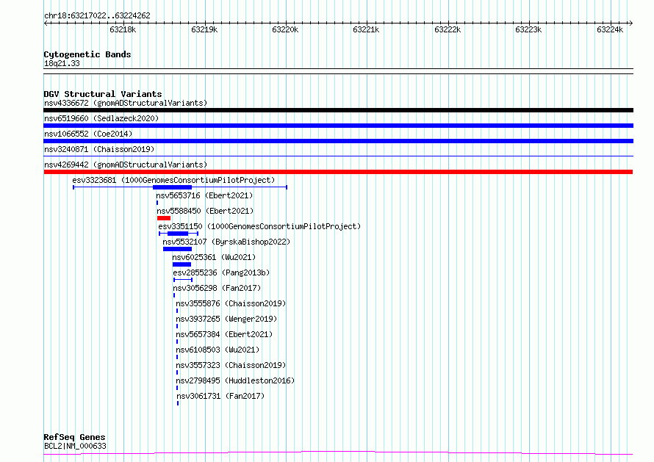
Task: Click the BCL2|NM_000633 gene label
Action: pyautogui.click(x=75, y=446)
